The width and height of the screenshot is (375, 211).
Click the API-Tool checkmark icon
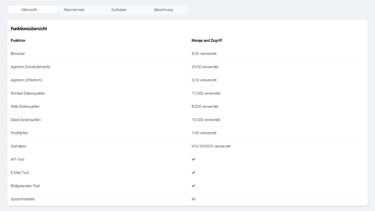point(194,159)
